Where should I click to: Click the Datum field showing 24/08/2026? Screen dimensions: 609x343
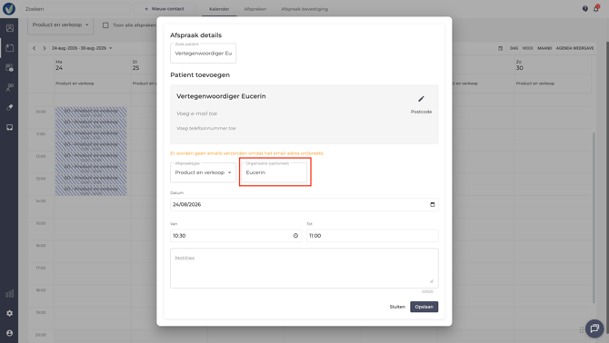point(304,205)
